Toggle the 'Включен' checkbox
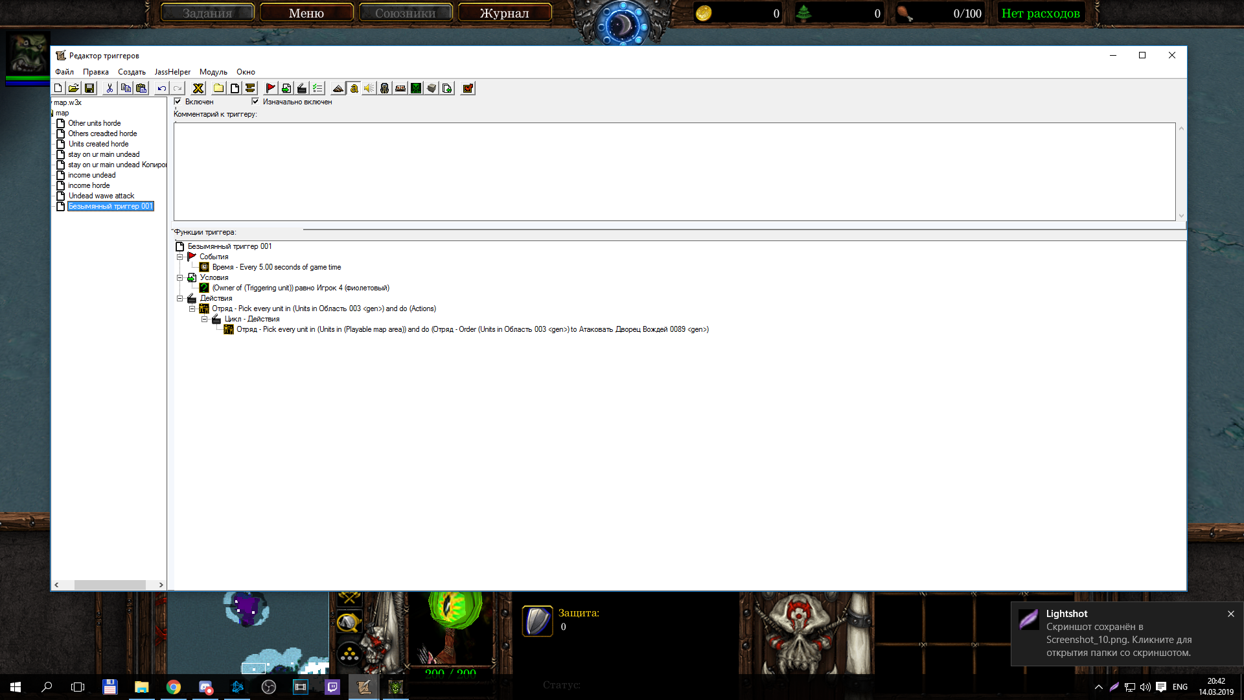The height and width of the screenshot is (700, 1244). click(178, 101)
